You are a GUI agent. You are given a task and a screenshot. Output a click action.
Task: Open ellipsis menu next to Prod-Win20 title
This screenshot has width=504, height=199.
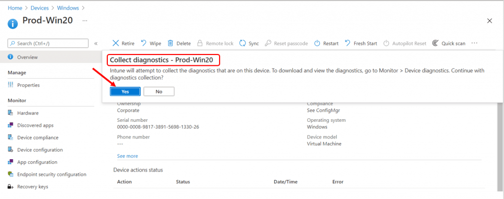pos(85,20)
